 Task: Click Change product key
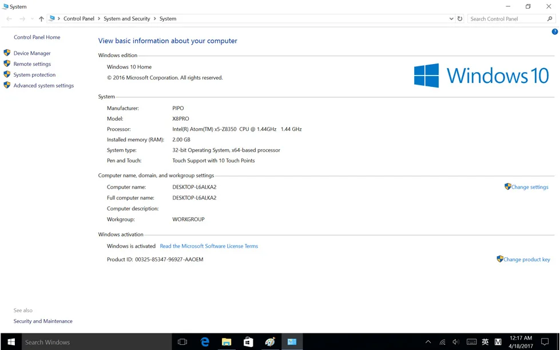point(526,260)
